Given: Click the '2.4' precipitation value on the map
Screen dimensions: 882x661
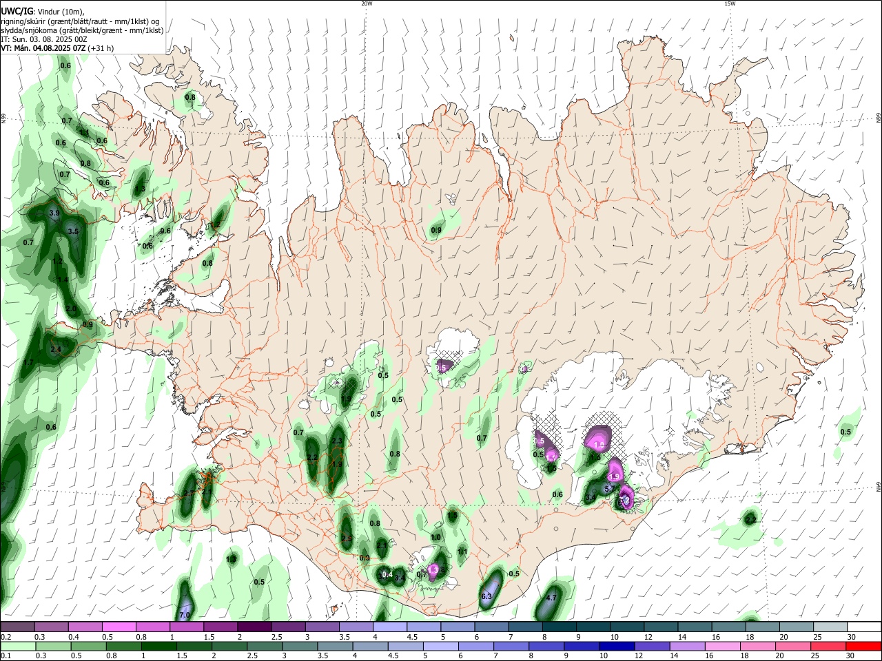Looking at the screenshot, I should pyautogui.click(x=57, y=350).
